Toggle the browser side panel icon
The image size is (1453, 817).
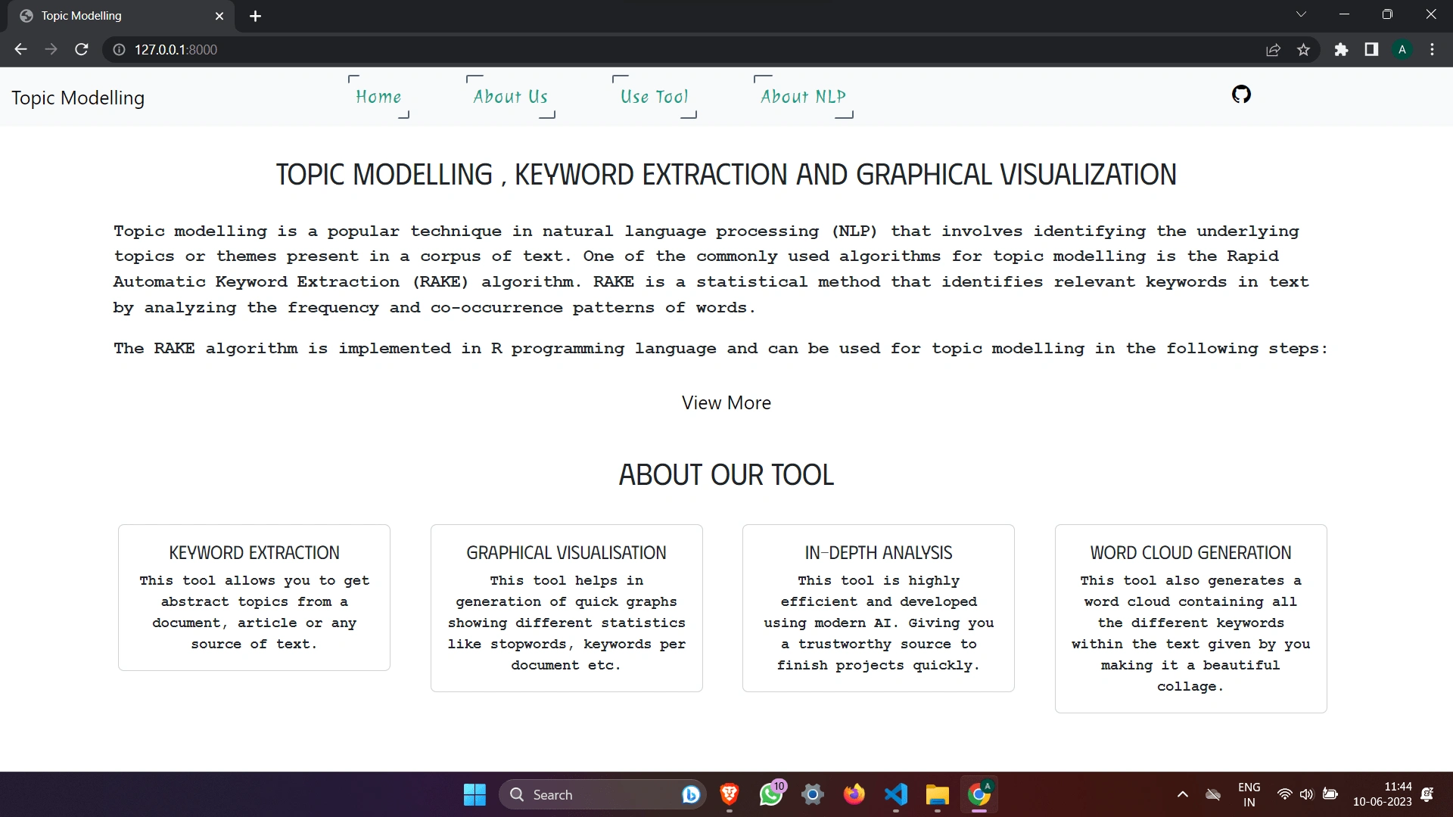click(1371, 50)
